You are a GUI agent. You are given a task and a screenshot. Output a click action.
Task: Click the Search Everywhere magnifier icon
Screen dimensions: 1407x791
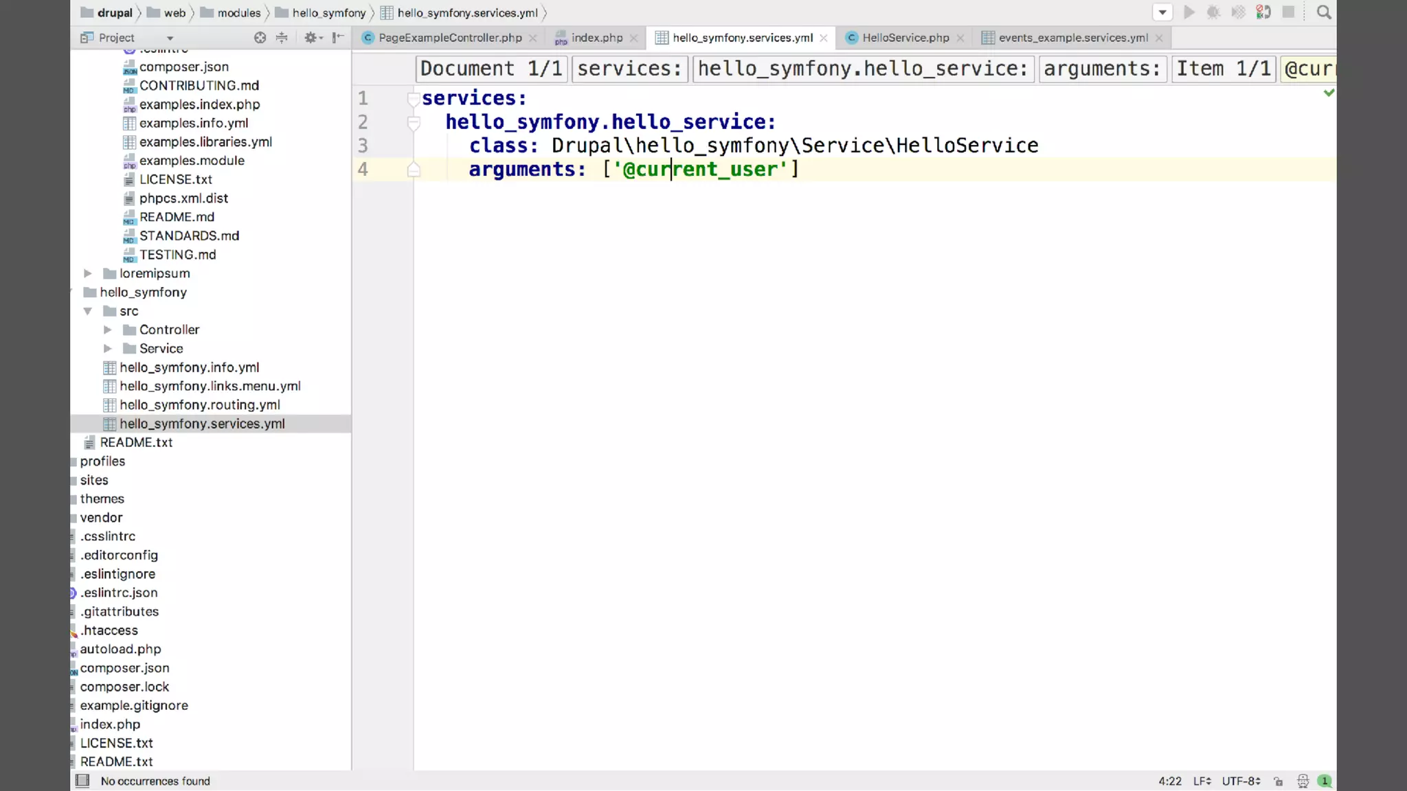pyautogui.click(x=1324, y=12)
